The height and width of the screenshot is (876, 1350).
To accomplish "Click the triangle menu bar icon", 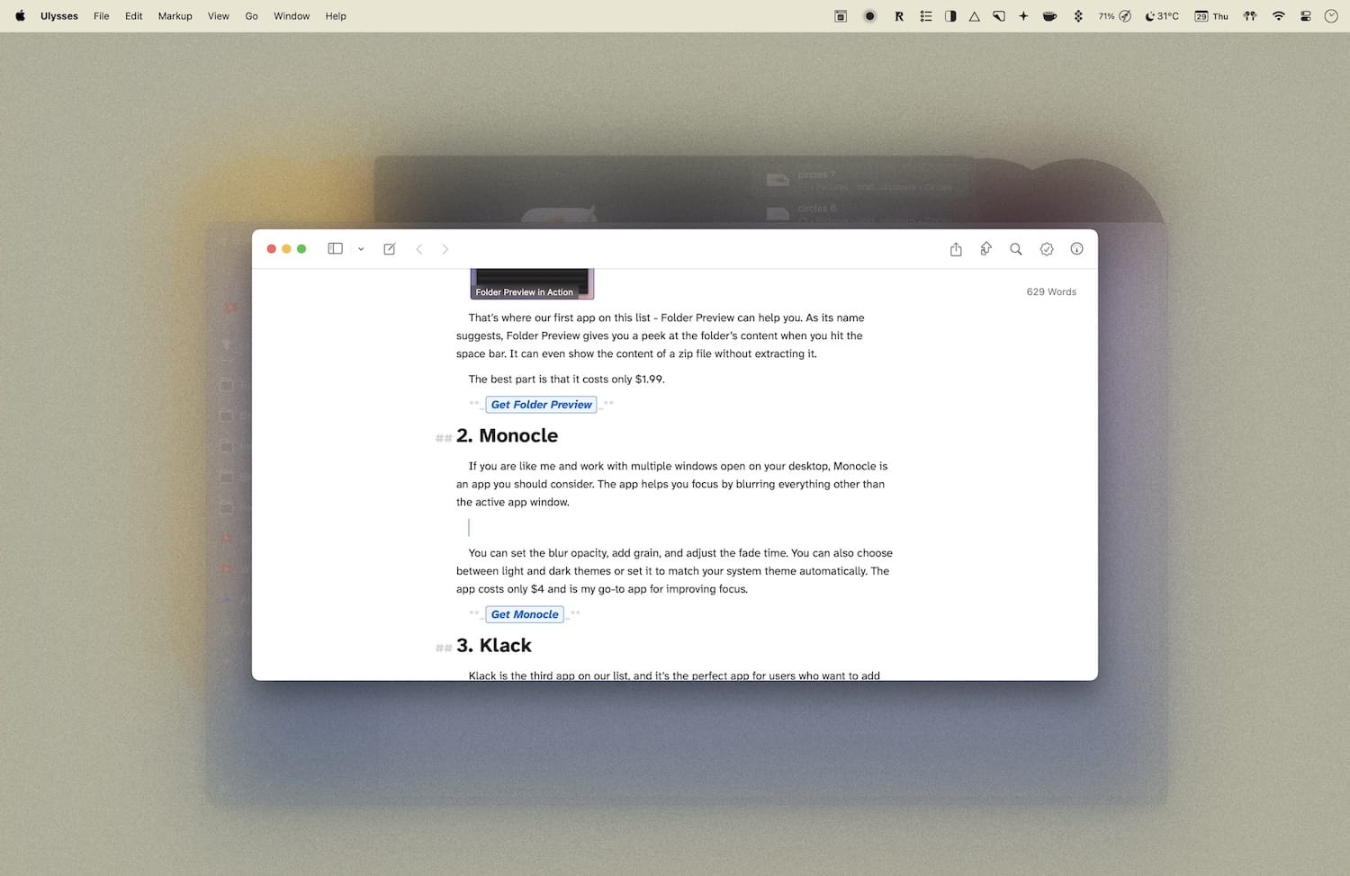I will (975, 16).
